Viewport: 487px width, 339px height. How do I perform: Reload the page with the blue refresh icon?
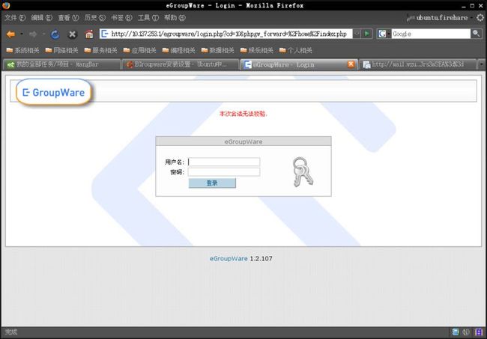(55, 34)
